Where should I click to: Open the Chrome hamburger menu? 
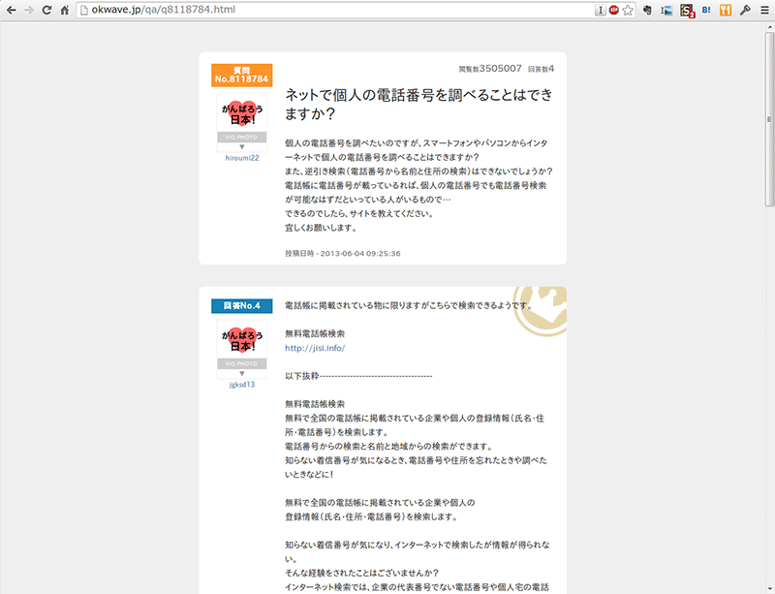[764, 10]
